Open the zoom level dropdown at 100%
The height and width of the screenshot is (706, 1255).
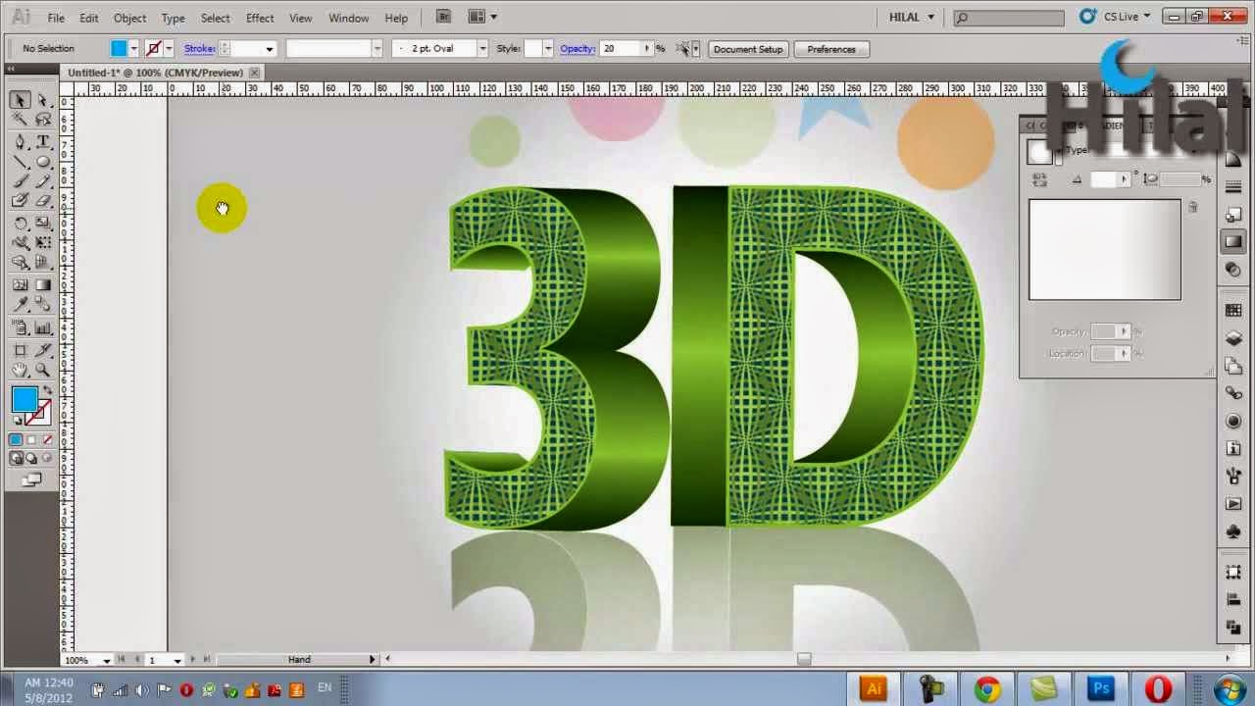(x=106, y=660)
